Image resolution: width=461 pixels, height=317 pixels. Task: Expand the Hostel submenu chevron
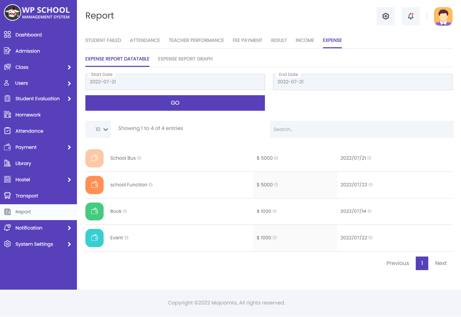point(69,180)
